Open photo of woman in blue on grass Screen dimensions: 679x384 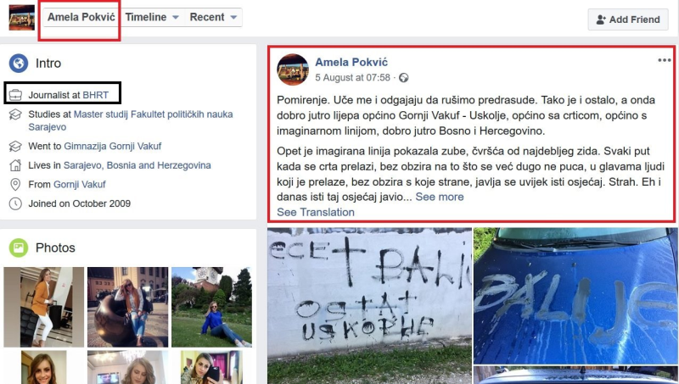click(x=211, y=307)
